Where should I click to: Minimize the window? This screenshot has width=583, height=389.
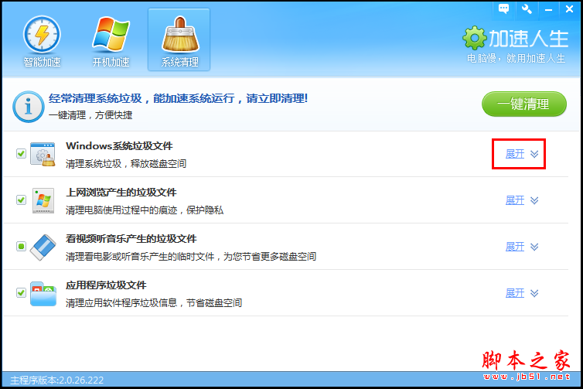click(x=548, y=9)
